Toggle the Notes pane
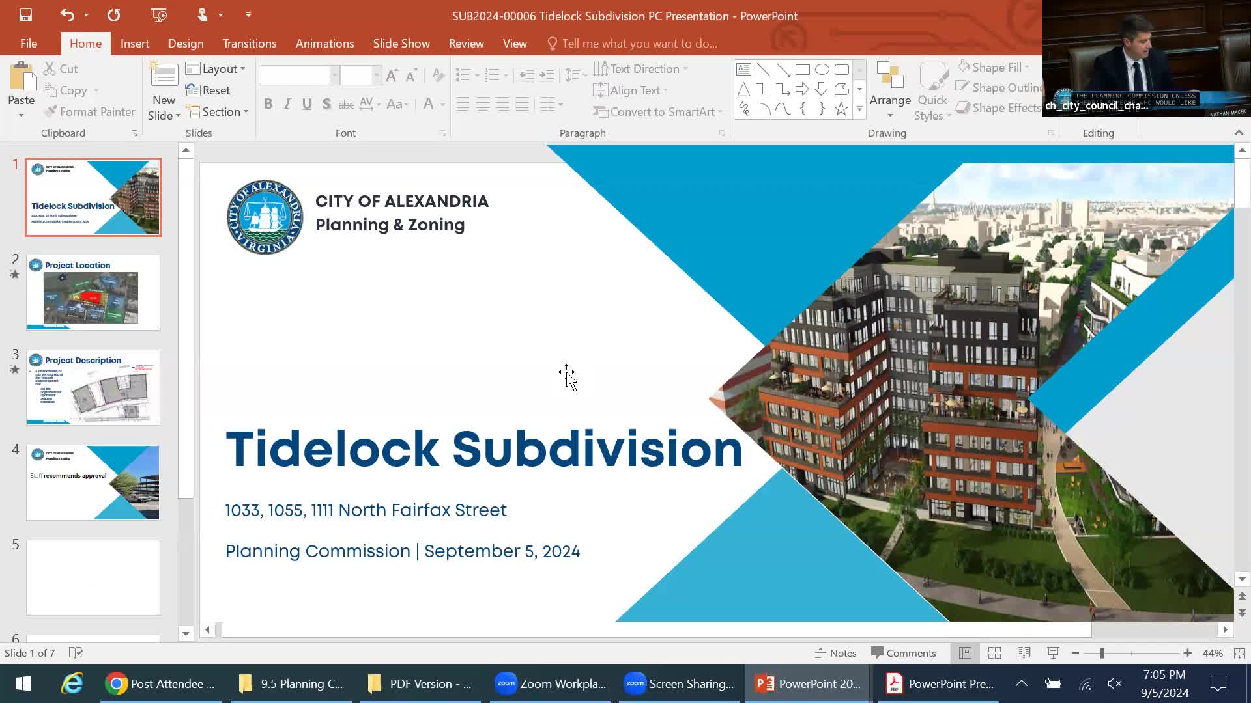The image size is (1251, 703). pos(836,653)
